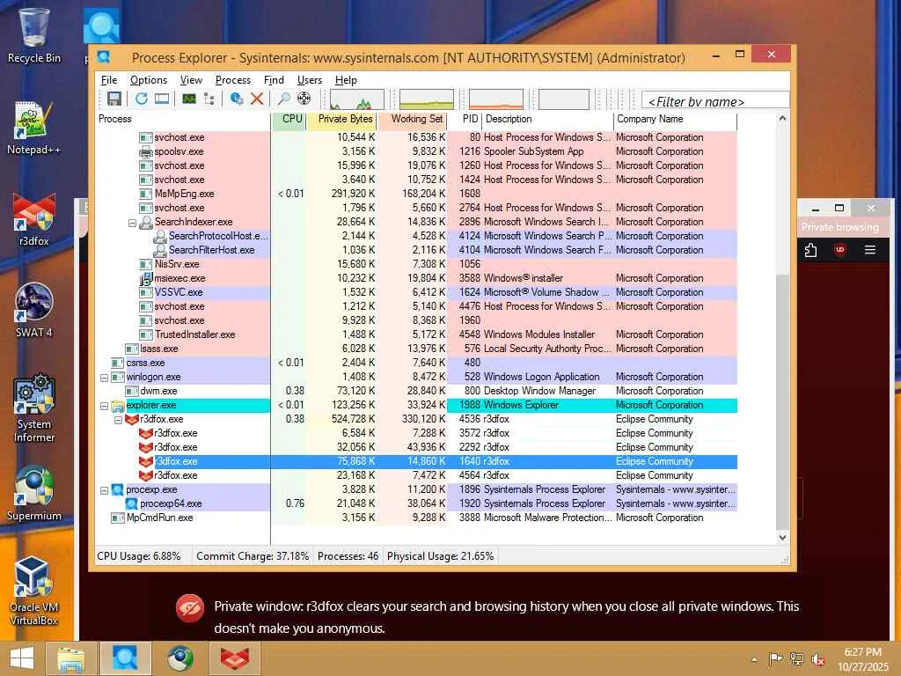Open the Options menu
The width and height of the screenshot is (901, 676).
pos(148,80)
